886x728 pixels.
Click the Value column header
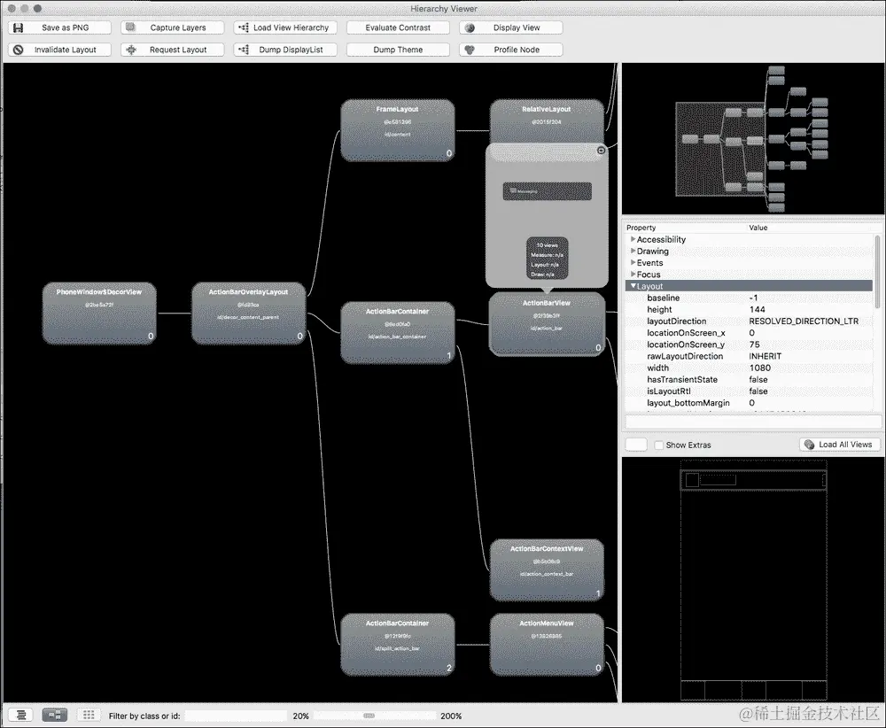click(x=758, y=228)
